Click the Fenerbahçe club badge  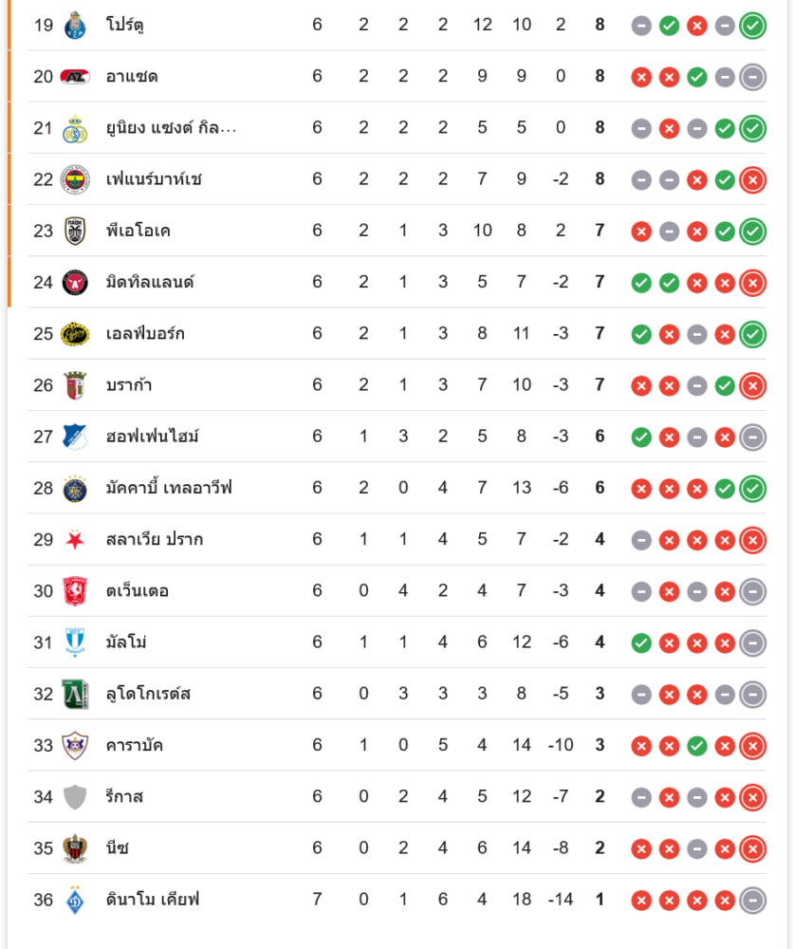(x=75, y=178)
